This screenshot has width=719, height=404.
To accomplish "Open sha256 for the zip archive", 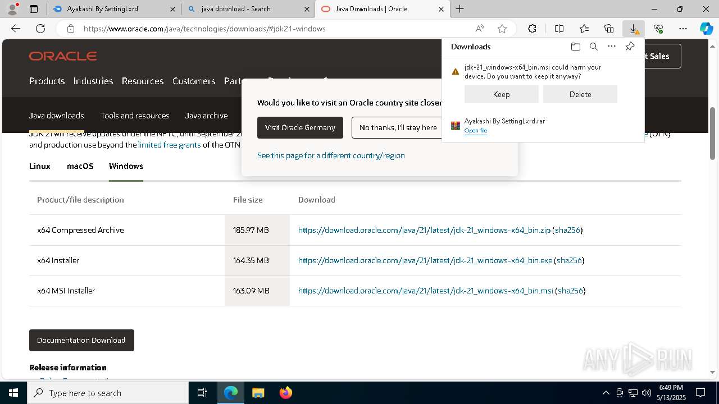I will coord(567,230).
